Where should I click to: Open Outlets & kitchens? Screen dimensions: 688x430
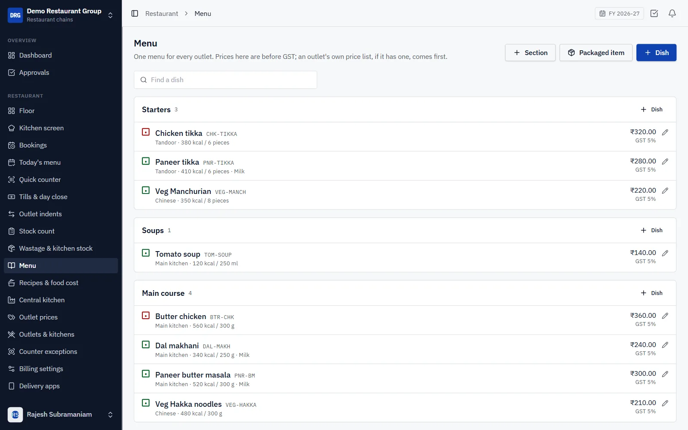pyautogui.click(x=61, y=335)
